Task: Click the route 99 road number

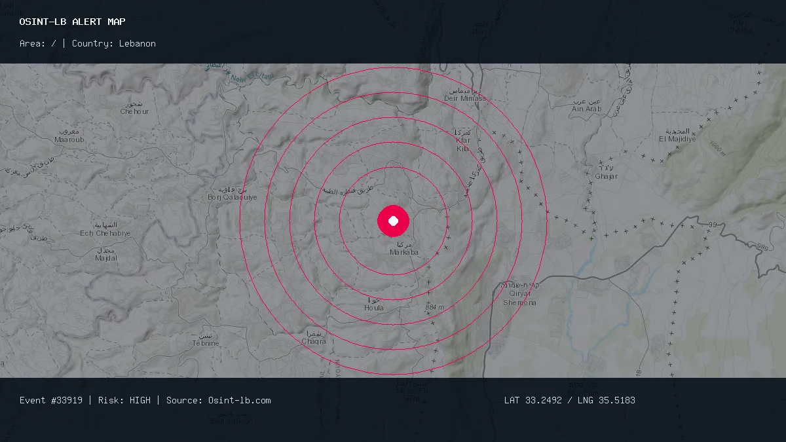Action: pyautogui.click(x=713, y=225)
